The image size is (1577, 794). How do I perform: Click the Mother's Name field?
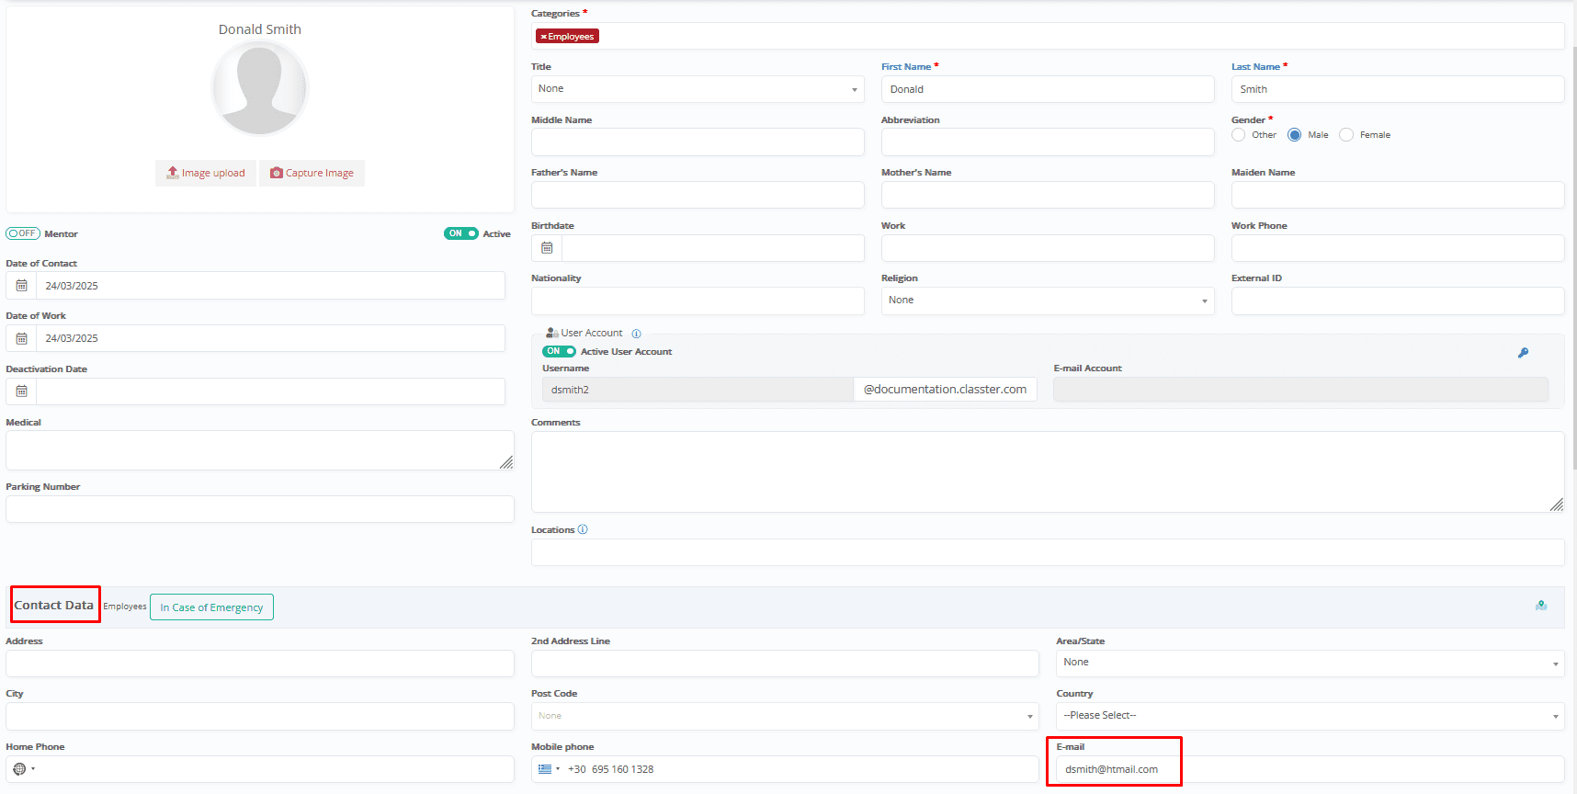pyautogui.click(x=1048, y=195)
